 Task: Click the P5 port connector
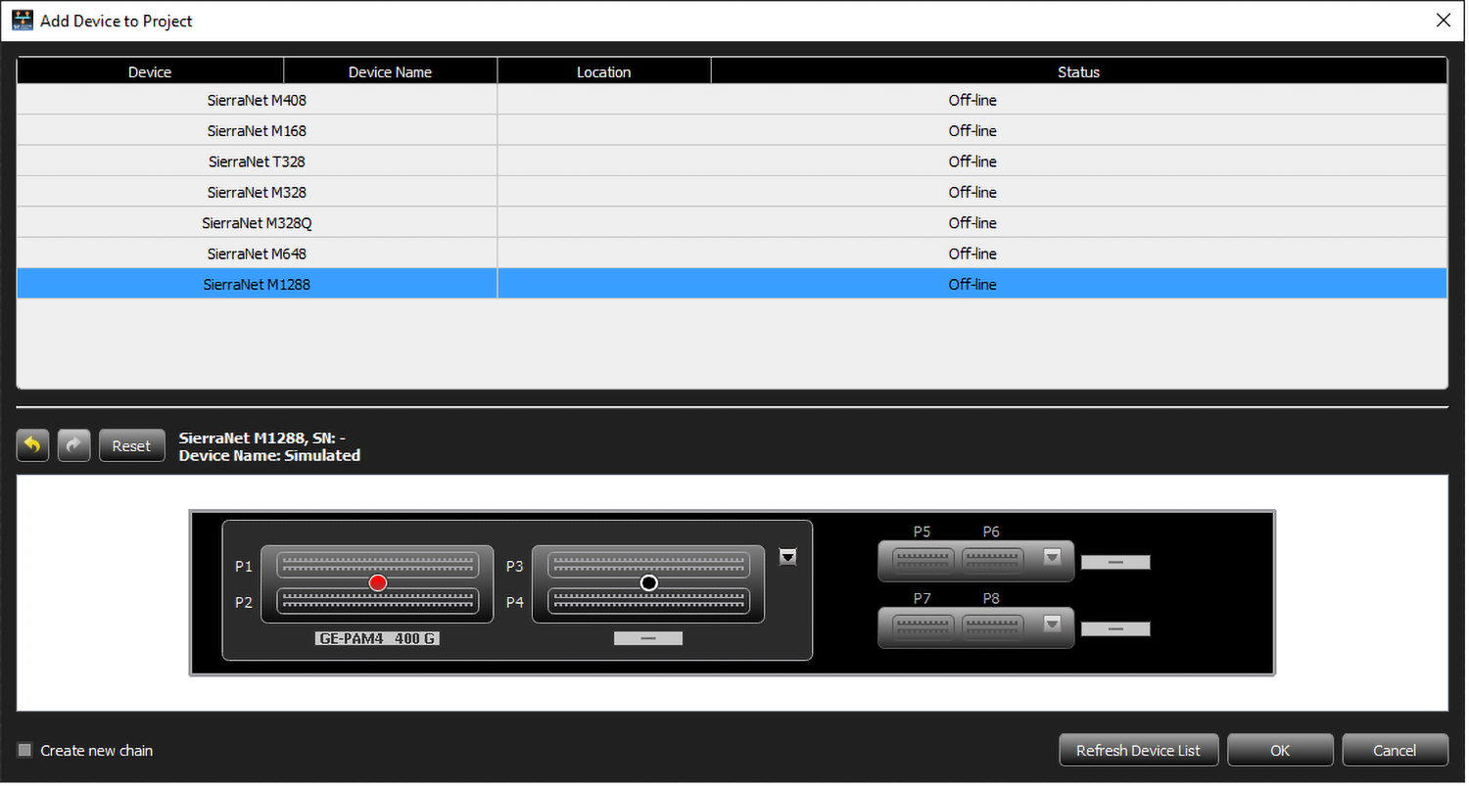pos(923,559)
